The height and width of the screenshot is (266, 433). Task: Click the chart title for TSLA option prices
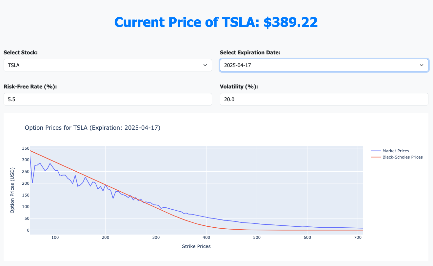tap(92, 128)
